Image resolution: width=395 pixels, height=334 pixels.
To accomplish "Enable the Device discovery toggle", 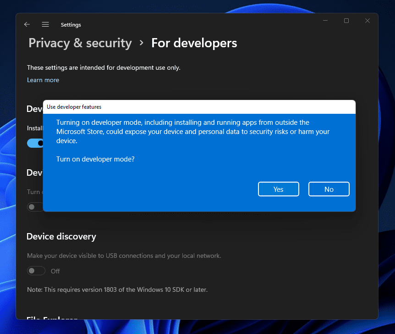I will [x=36, y=271].
